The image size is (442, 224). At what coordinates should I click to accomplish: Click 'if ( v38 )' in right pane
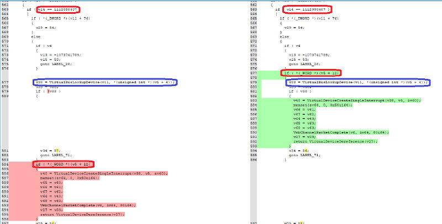pyautogui.click(x=300, y=92)
